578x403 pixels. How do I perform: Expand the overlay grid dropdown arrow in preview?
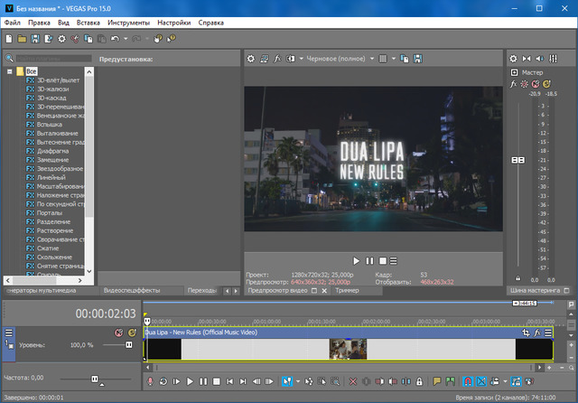pos(395,59)
